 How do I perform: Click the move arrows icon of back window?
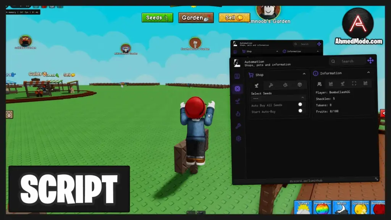(x=319, y=44)
